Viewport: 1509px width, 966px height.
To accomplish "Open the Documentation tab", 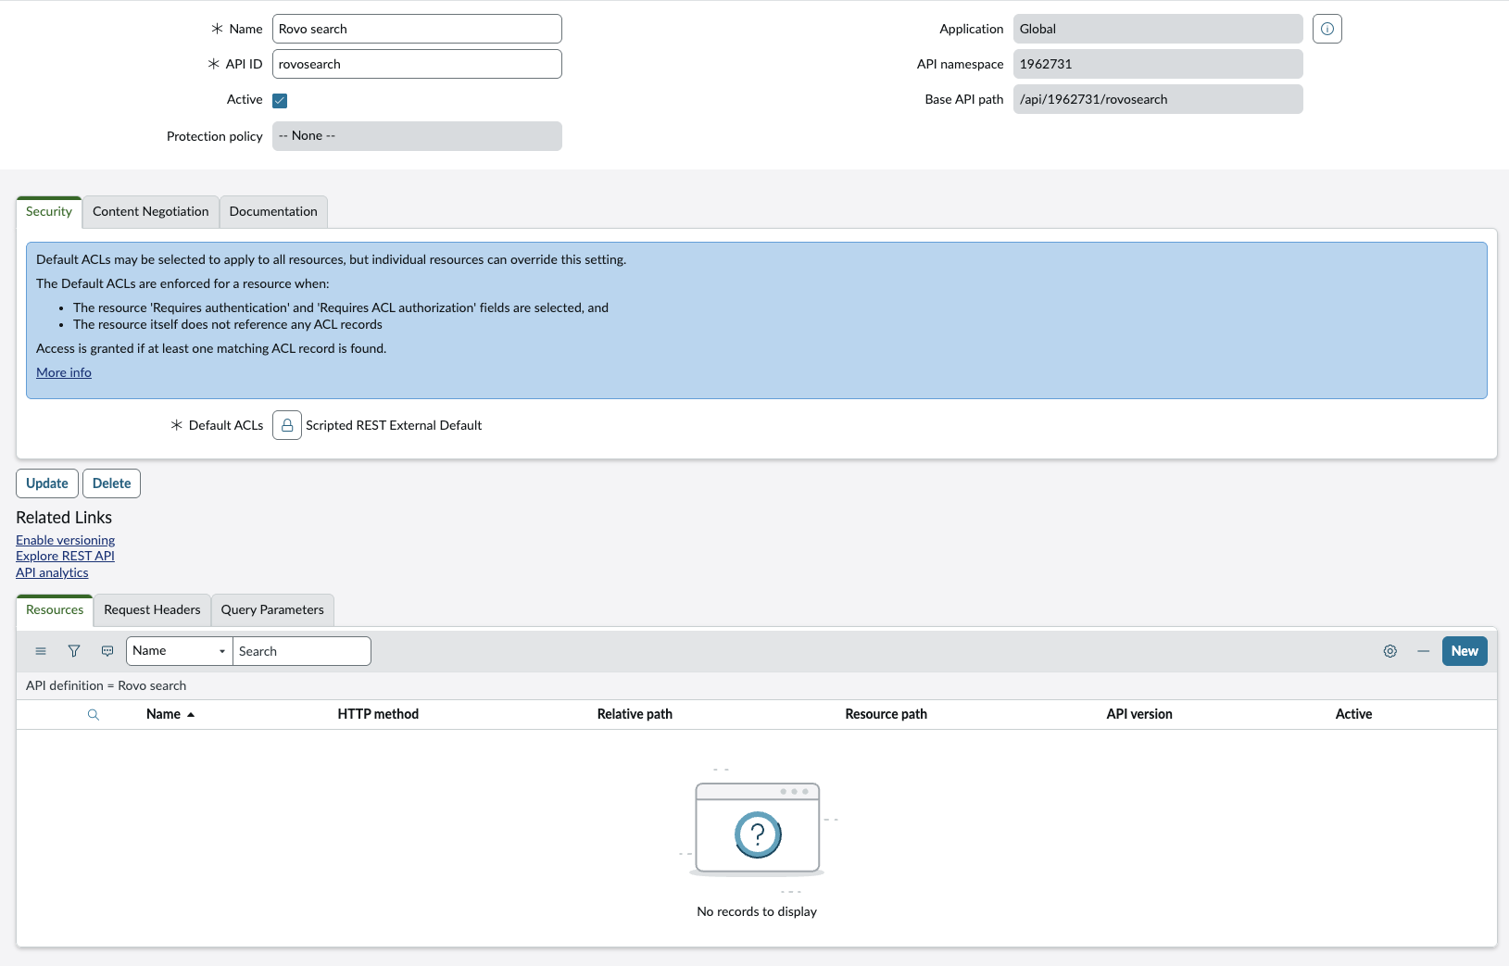I will [273, 211].
